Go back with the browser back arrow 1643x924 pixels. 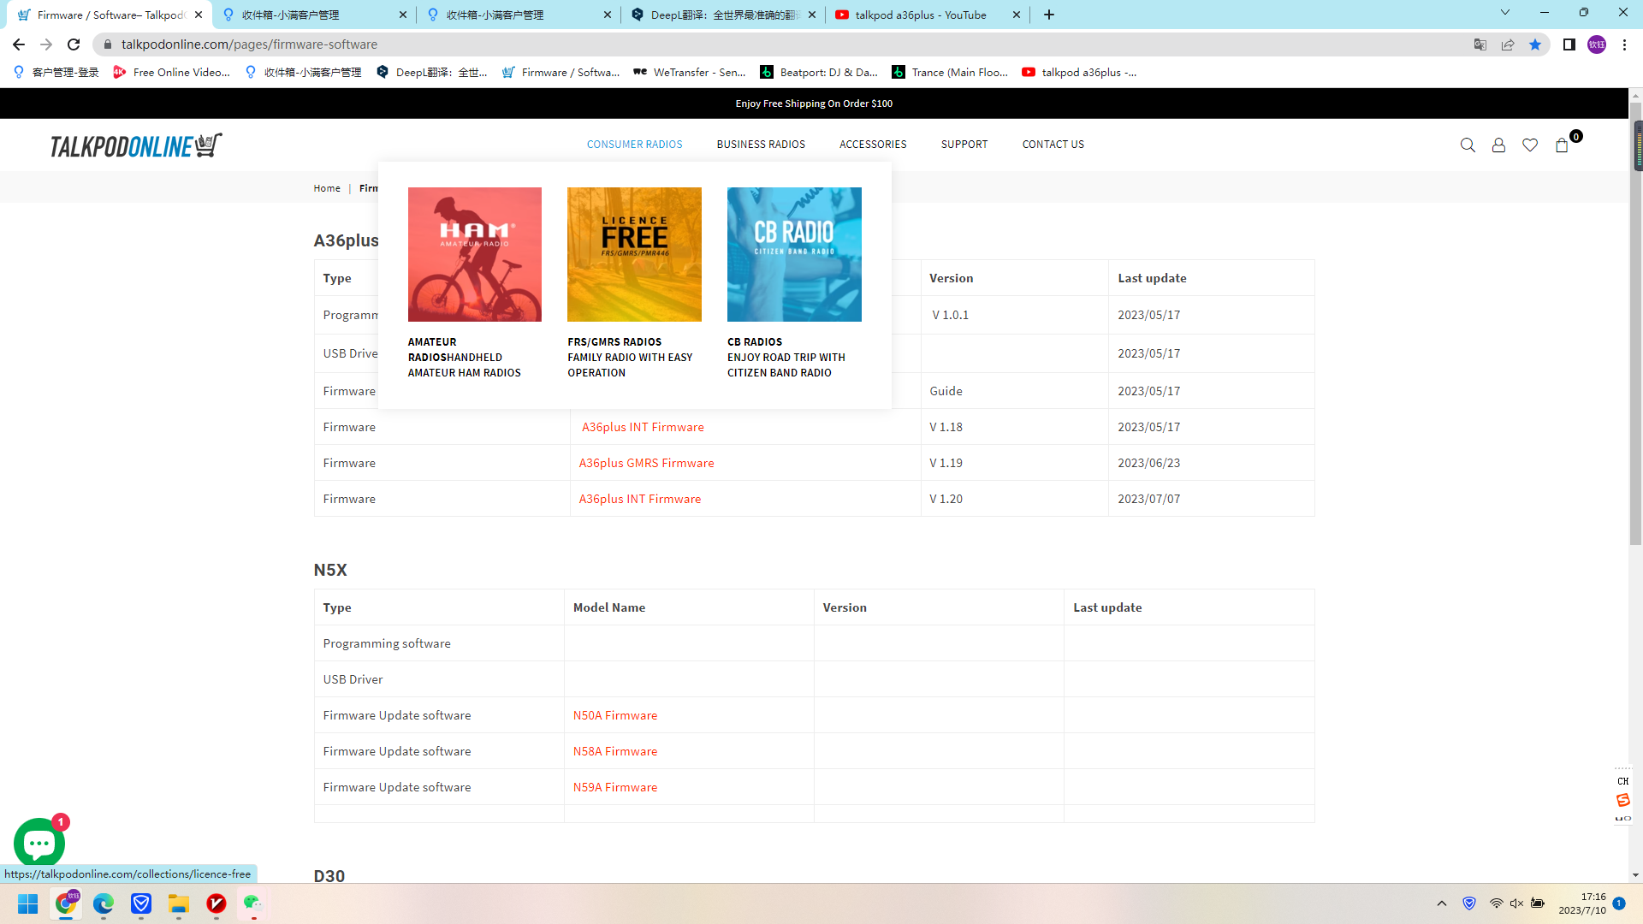(x=19, y=44)
